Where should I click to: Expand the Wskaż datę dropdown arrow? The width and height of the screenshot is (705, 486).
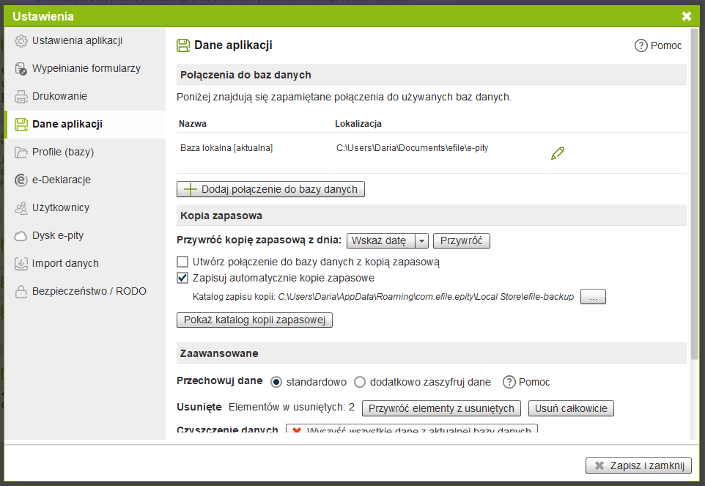tap(421, 240)
